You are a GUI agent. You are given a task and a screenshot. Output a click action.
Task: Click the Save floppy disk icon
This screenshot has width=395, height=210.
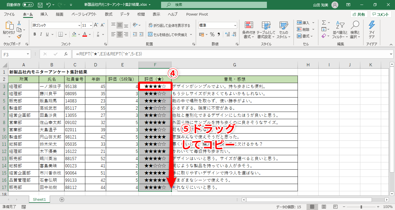40,5
